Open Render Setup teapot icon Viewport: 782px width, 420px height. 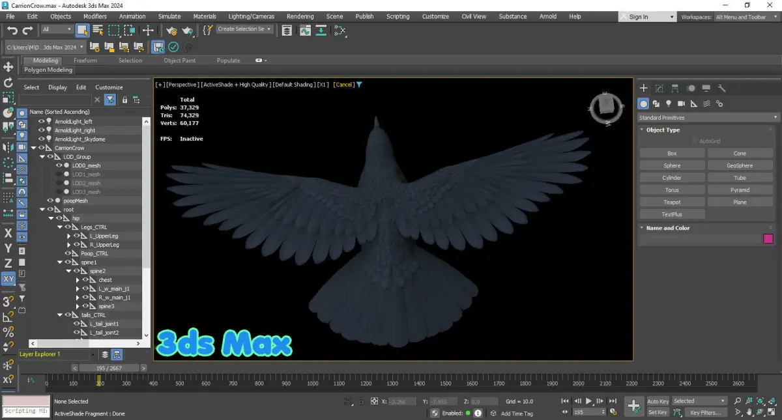tap(171, 30)
